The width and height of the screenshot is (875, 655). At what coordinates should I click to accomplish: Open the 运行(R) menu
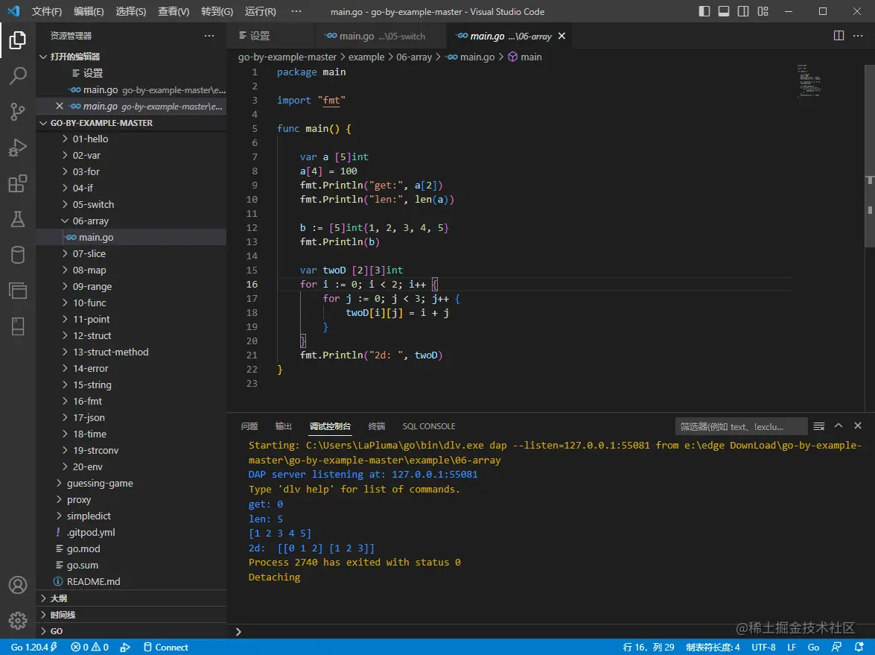pos(260,12)
